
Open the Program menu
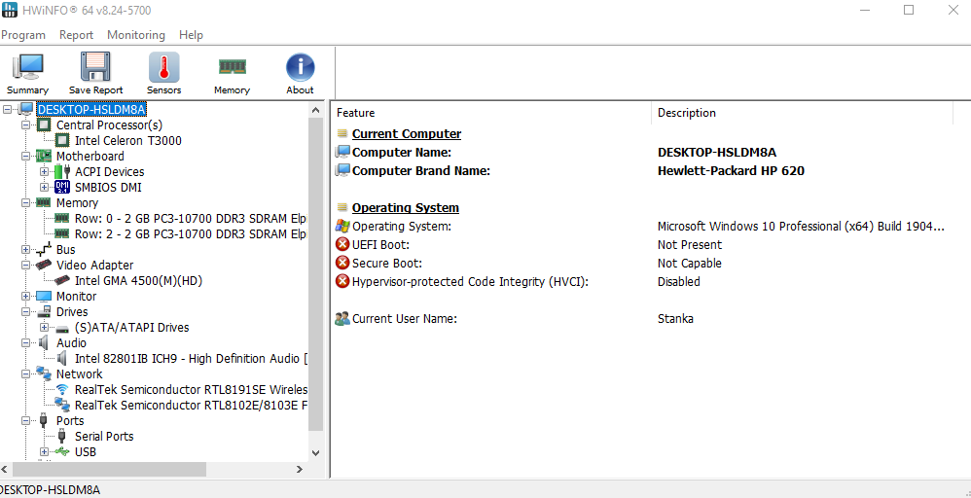tap(23, 35)
